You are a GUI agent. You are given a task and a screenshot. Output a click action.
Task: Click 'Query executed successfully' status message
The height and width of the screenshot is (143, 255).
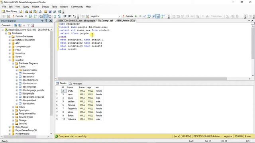click(73, 136)
